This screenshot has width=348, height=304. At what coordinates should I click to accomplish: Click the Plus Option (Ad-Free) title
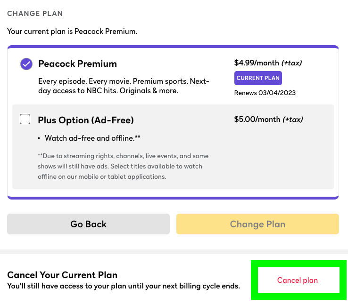[86, 120]
